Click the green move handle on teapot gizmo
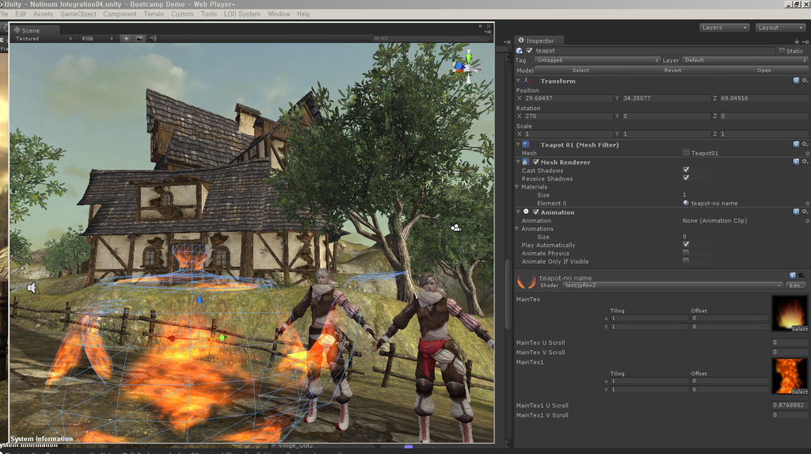811x454 pixels. pos(223,338)
